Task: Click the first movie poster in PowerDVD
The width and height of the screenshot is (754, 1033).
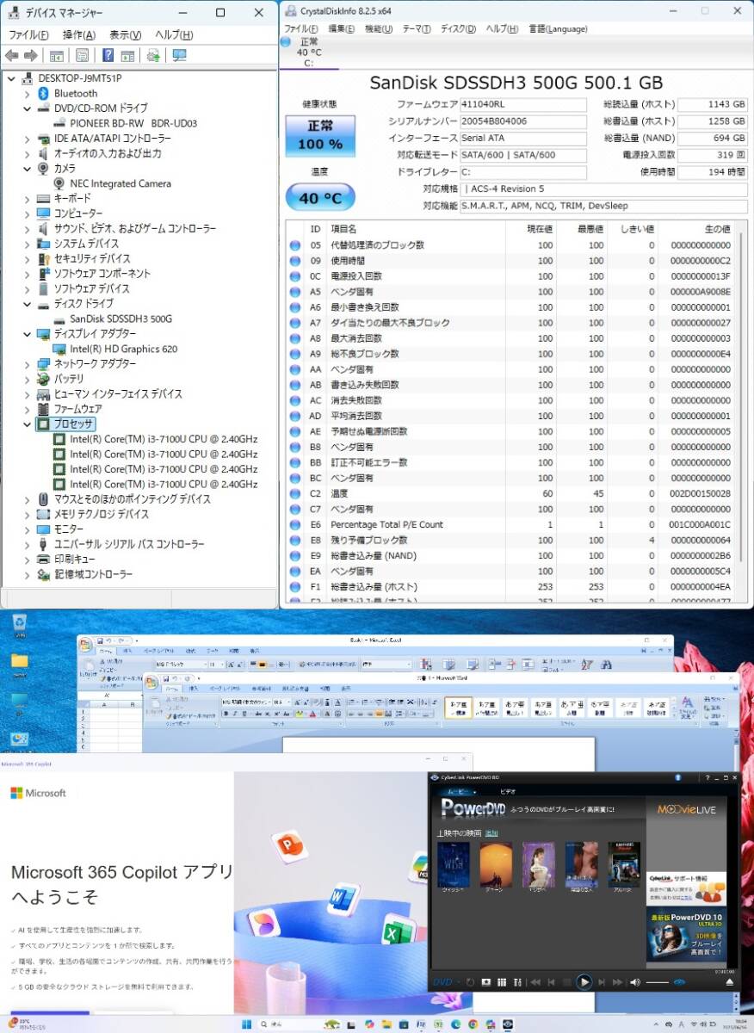Action: [x=454, y=866]
